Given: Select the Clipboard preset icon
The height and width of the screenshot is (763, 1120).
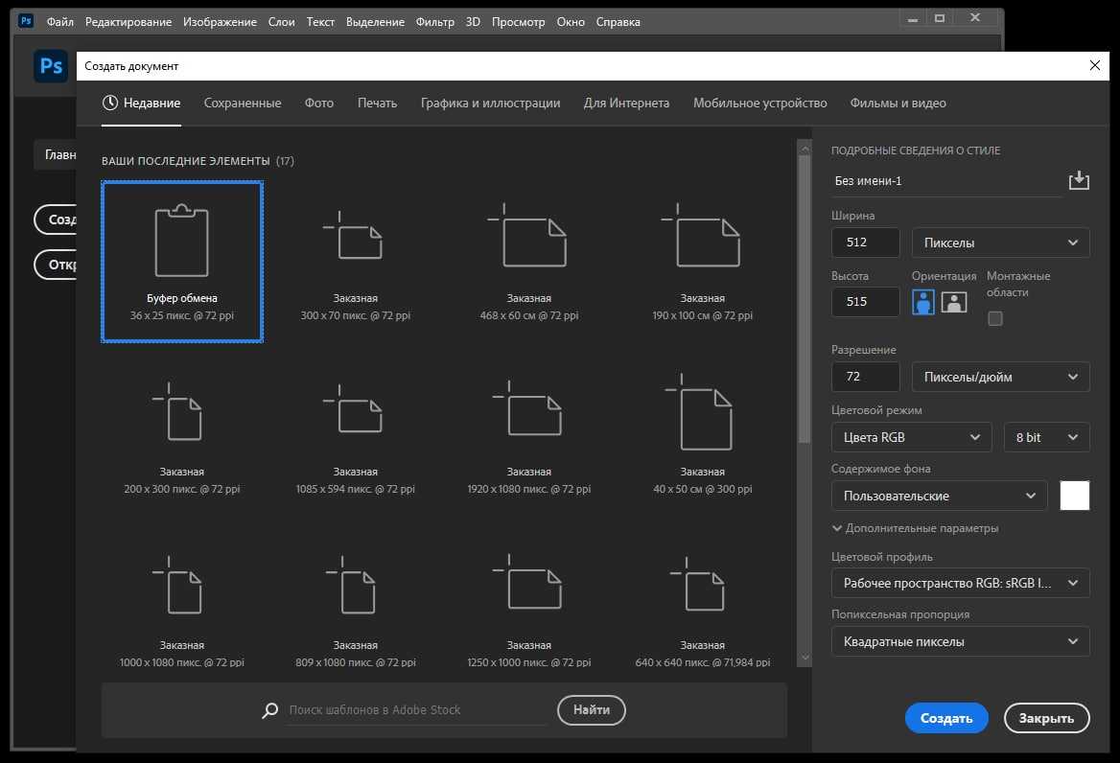Looking at the screenshot, I should tap(181, 242).
